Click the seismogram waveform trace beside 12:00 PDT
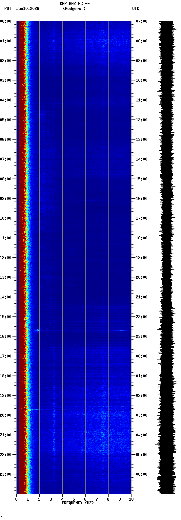 pos(167,258)
